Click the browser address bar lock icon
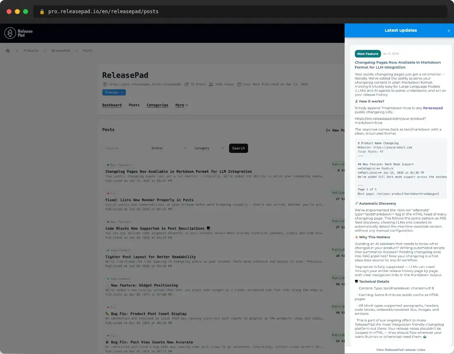454x354 pixels. [42, 12]
